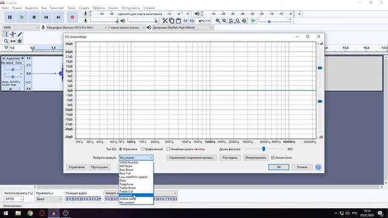Open the Привязать к snap dropdown
This screenshot has width=388, height=218.
point(49,199)
